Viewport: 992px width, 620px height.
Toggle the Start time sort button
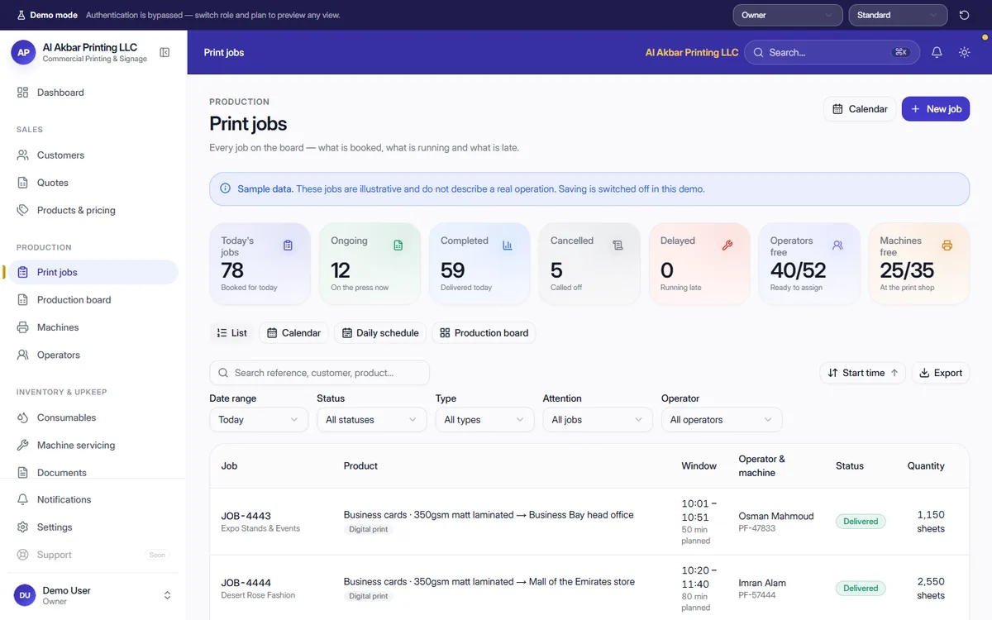863,373
